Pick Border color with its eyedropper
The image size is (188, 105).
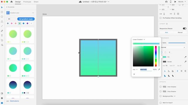[x=185, y=62]
